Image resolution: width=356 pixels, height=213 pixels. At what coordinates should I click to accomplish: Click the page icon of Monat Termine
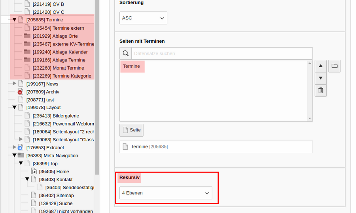pyautogui.click(x=27, y=68)
